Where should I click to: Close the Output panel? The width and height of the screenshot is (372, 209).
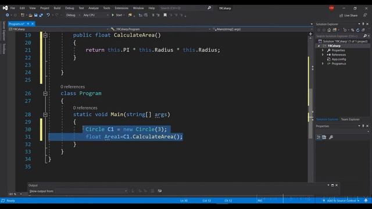(x=337, y=185)
